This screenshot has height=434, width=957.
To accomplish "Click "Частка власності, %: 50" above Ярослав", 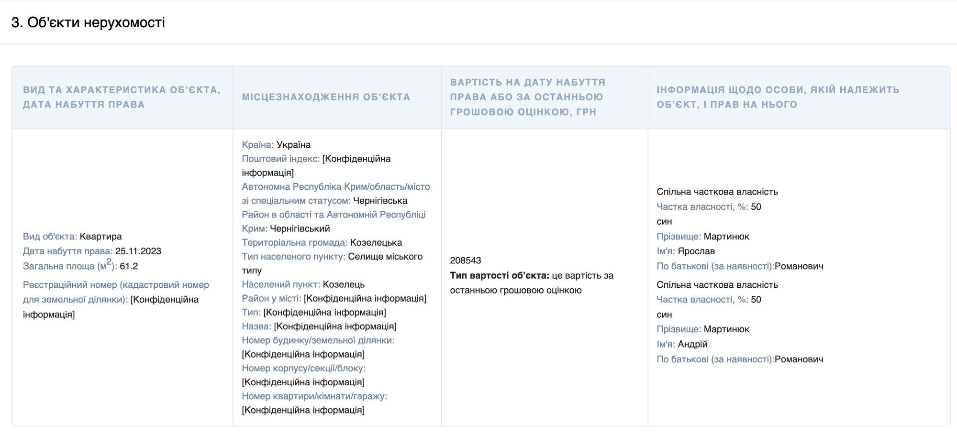I will coord(709,206).
